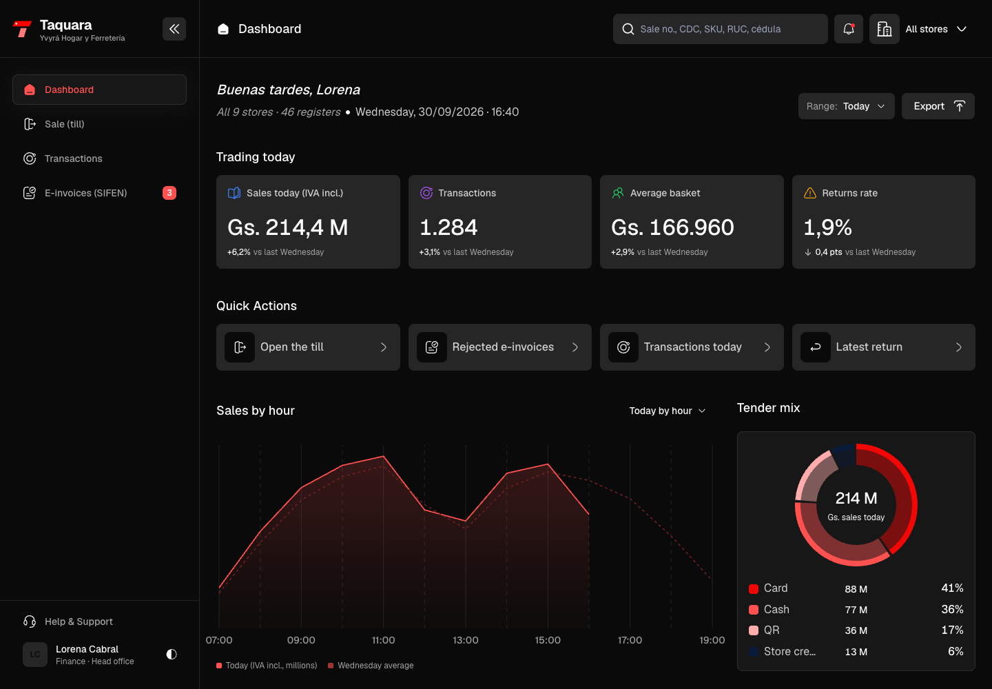Click the 'Gs. 166.960' average basket value

tap(672, 227)
